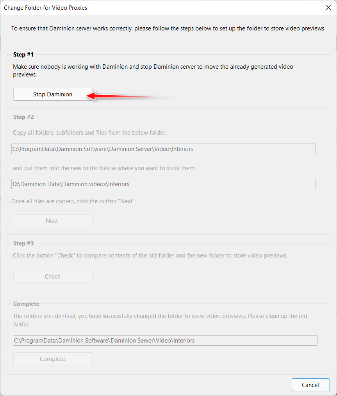
Task: Click the Complete group heading label
Action: tap(26, 304)
